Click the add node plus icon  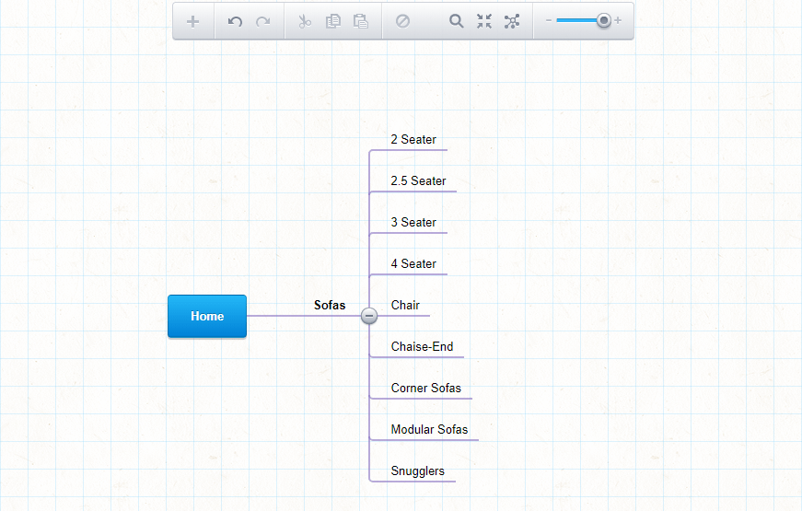pos(192,21)
